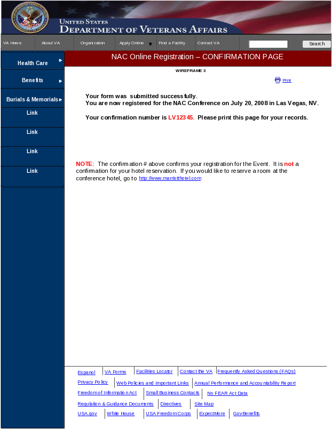Image resolution: width=332 pixels, height=429 pixels.
Task: Open the ExpectMore footer link
Action: 212,414
